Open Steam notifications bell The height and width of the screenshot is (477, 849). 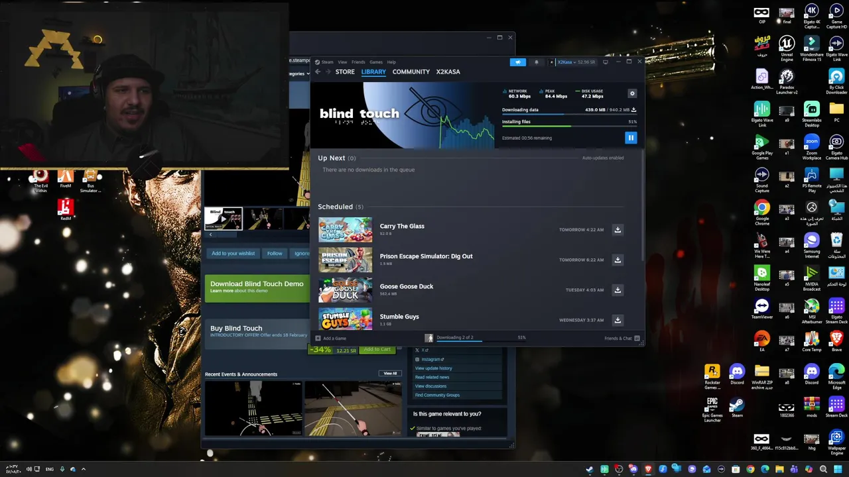[537, 62]
